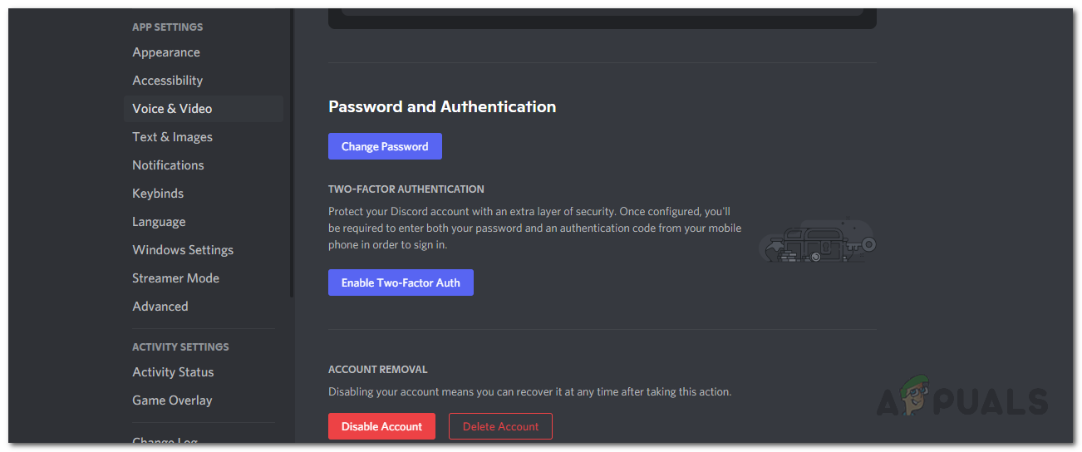
Task: Click Enable Two-Factor Auth button
Action: 401,282
